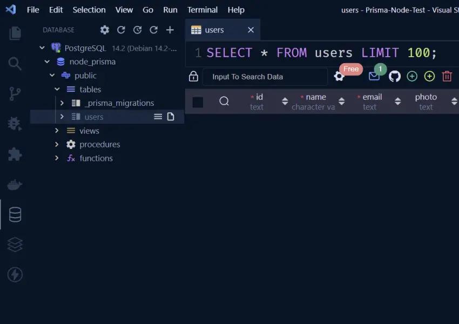Click the lock icon beside search box

coord(193,77)
